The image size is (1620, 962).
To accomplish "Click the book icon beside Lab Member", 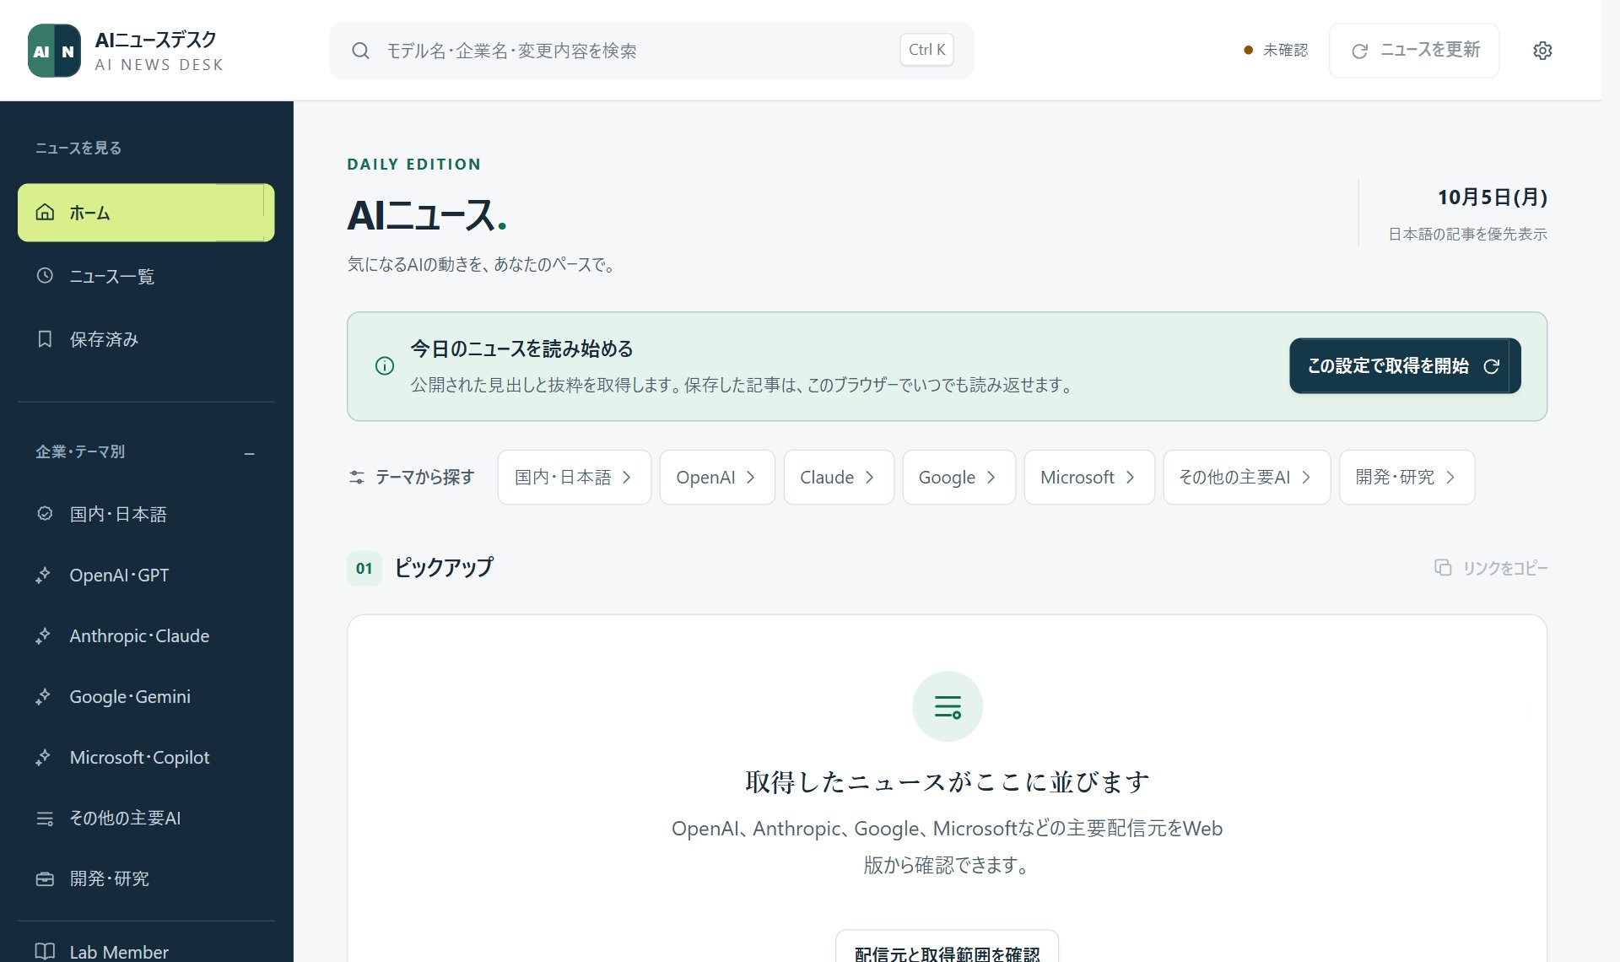I will coord(45,951).
